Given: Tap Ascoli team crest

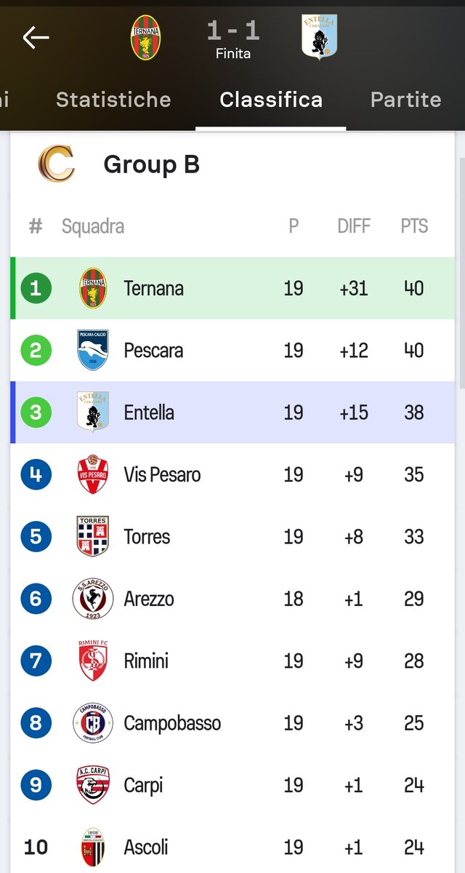Looking at the screenshot, I should point(93,847).
